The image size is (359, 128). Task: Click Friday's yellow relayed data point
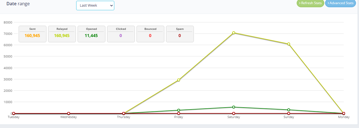(179, 80)
